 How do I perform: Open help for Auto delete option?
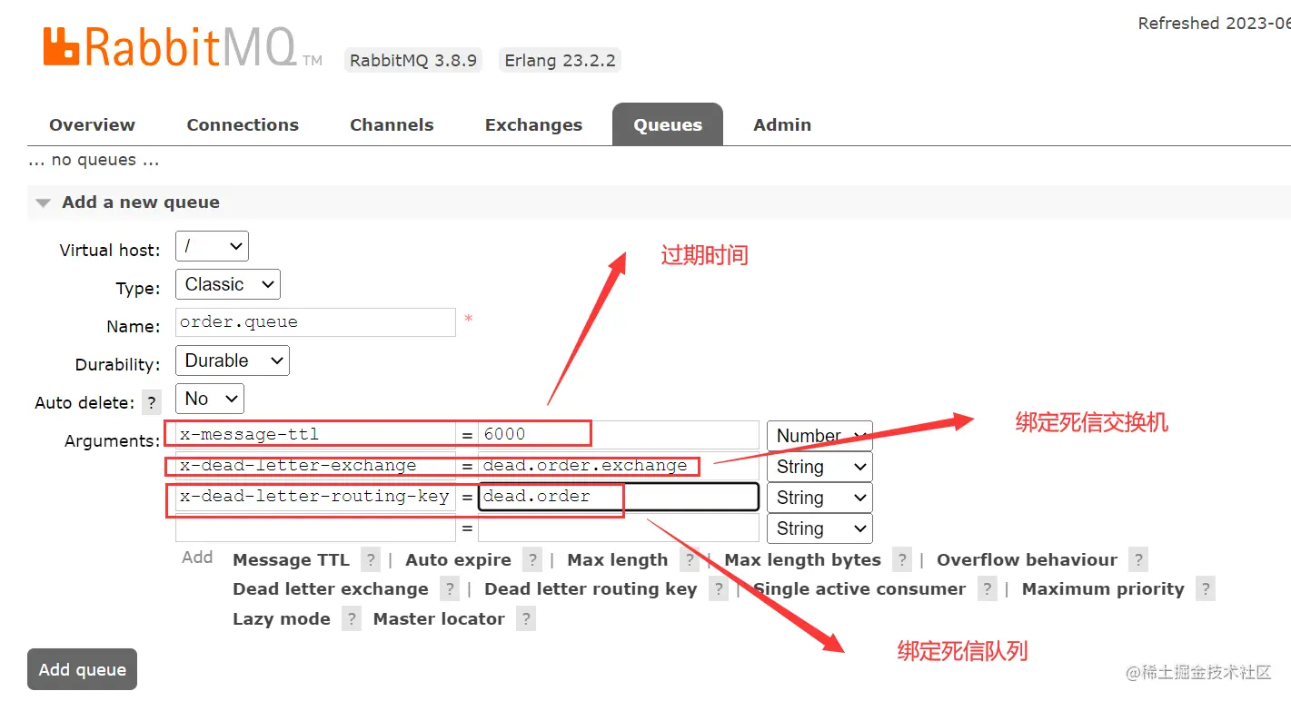pos(152,402)
